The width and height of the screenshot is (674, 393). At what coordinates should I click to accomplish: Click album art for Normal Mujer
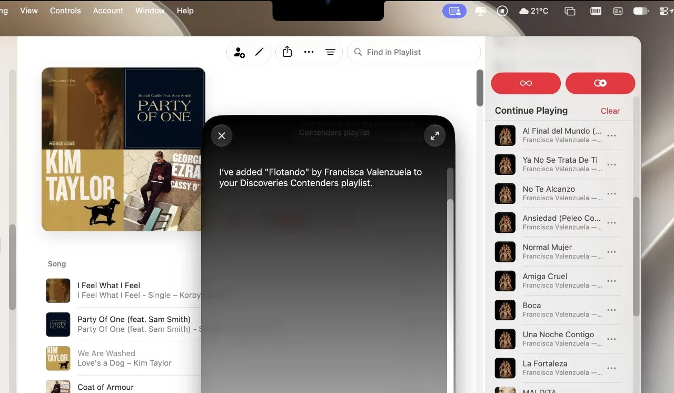(x=505, y=252)
